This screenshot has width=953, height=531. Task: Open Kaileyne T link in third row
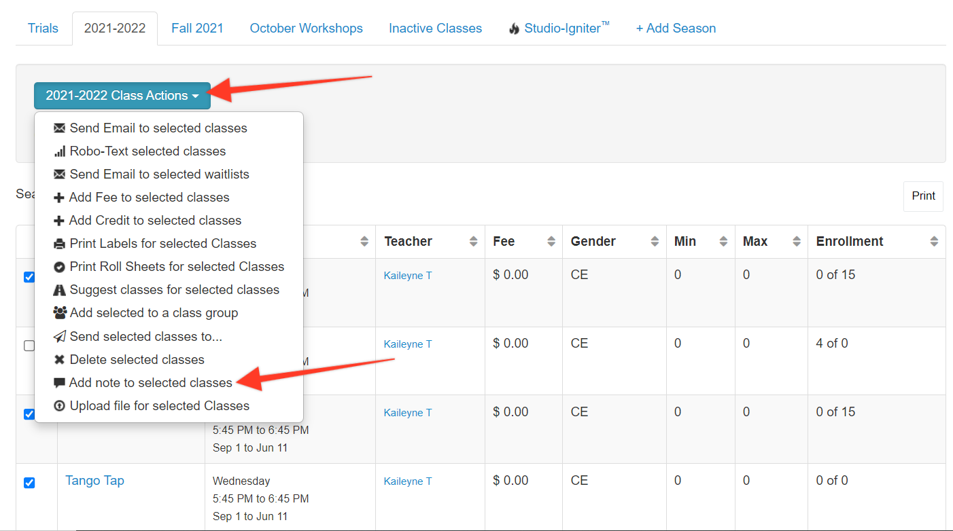tap(408, 413)
